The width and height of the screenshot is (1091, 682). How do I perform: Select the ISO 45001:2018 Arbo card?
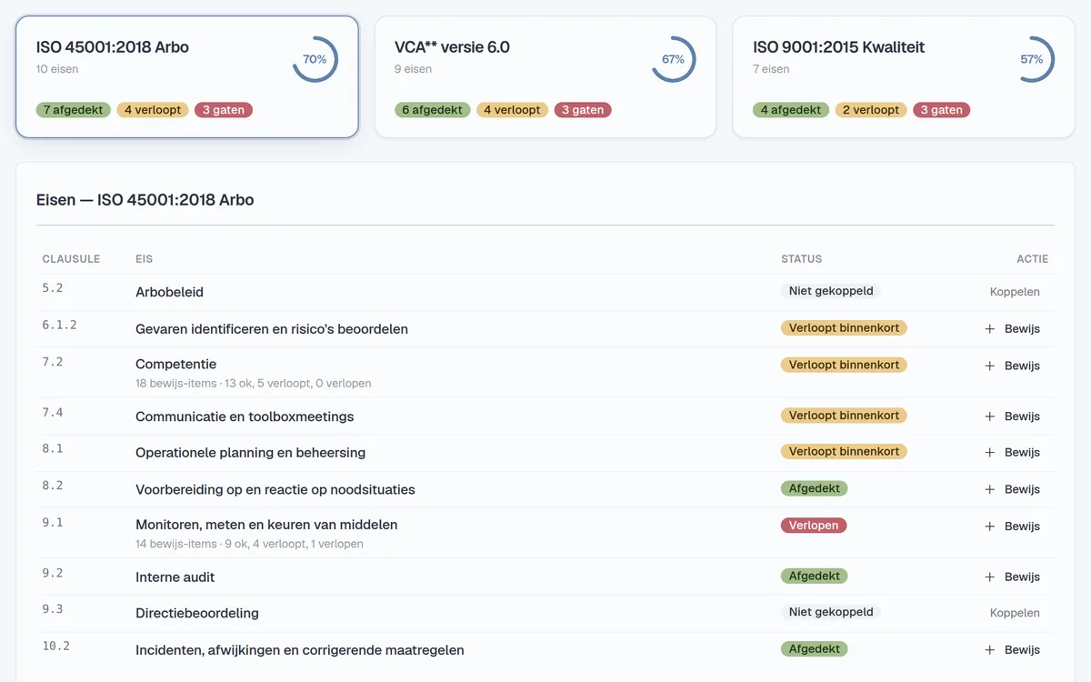click(x=187, y=77)
